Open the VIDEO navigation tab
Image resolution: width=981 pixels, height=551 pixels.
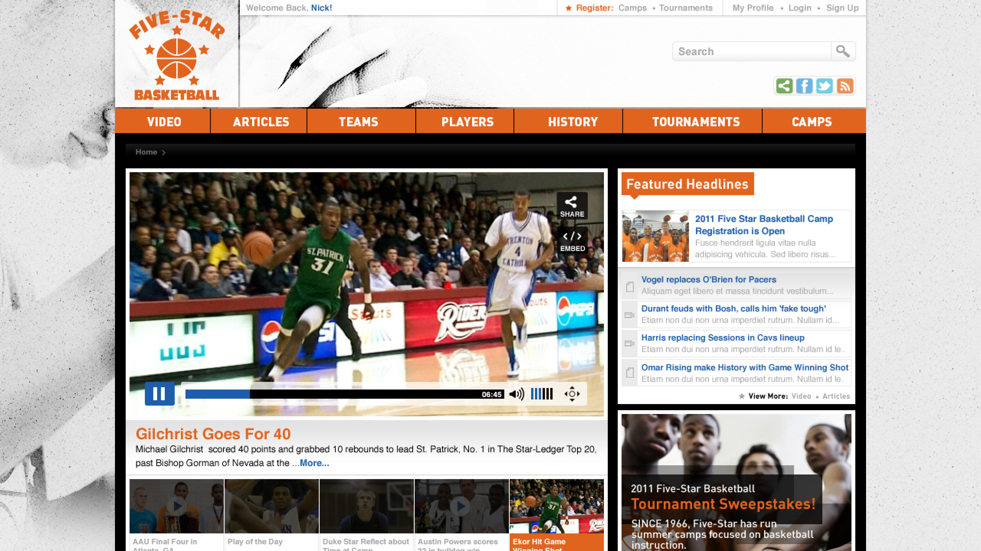click(164, 122)
